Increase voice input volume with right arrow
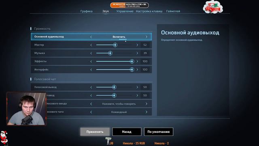 pos(137,95)
